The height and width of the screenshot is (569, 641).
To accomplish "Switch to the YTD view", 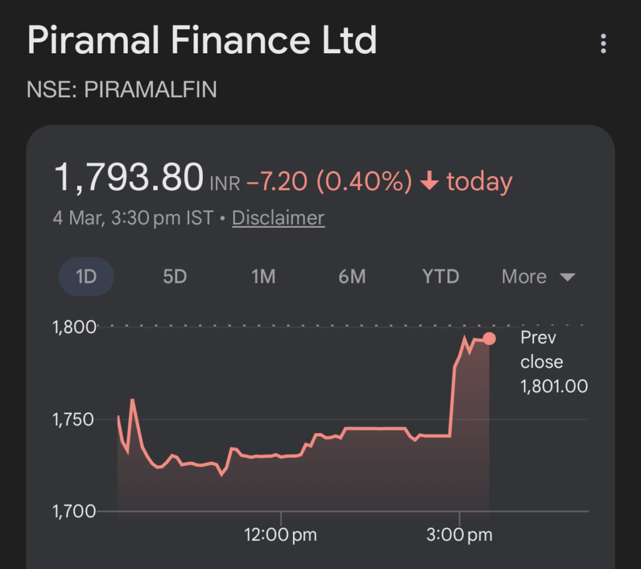I will 441,277.
